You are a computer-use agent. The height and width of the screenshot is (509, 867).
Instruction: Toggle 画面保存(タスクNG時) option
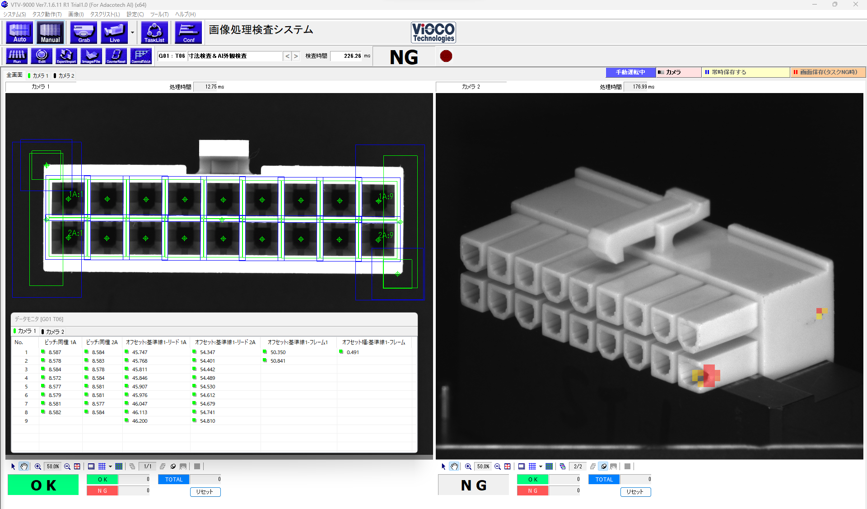(828, 72)
